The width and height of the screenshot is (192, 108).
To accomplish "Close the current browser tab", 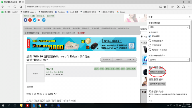I will (x=23, y=2).
